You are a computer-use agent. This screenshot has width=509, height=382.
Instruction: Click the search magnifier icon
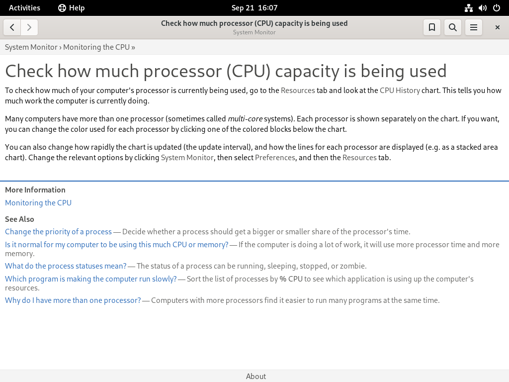tap(452, 27)
